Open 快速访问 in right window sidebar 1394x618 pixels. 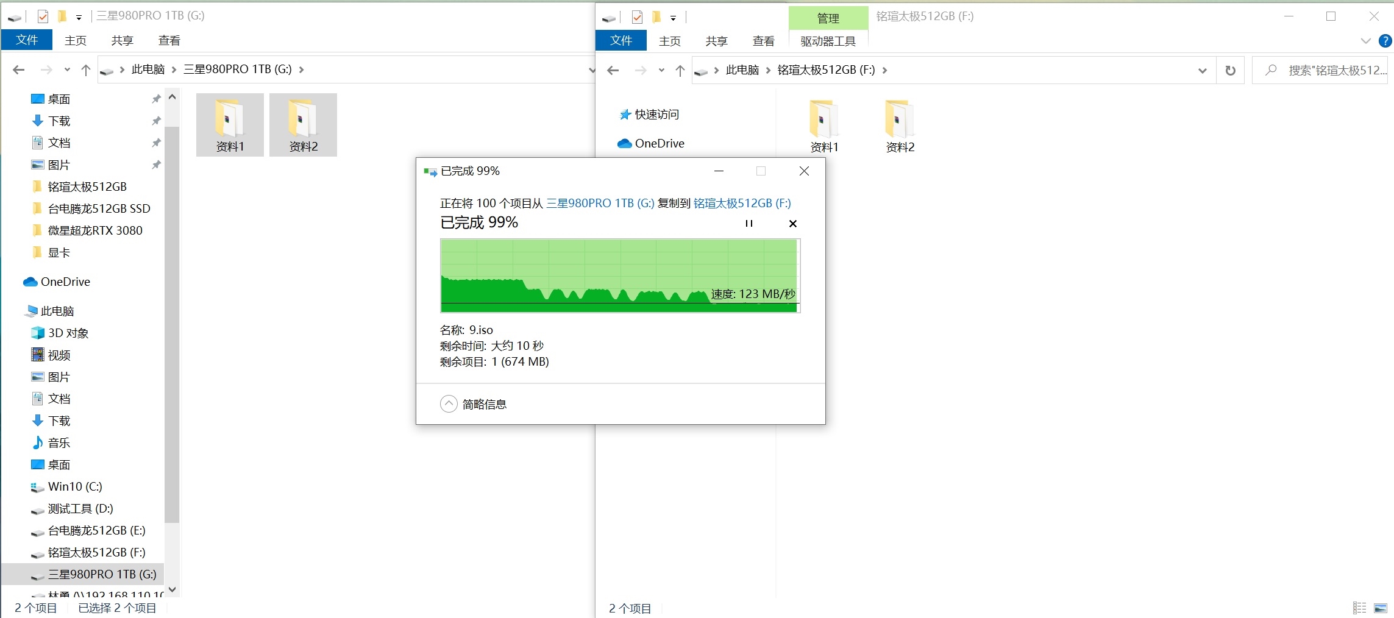(656, 114)
